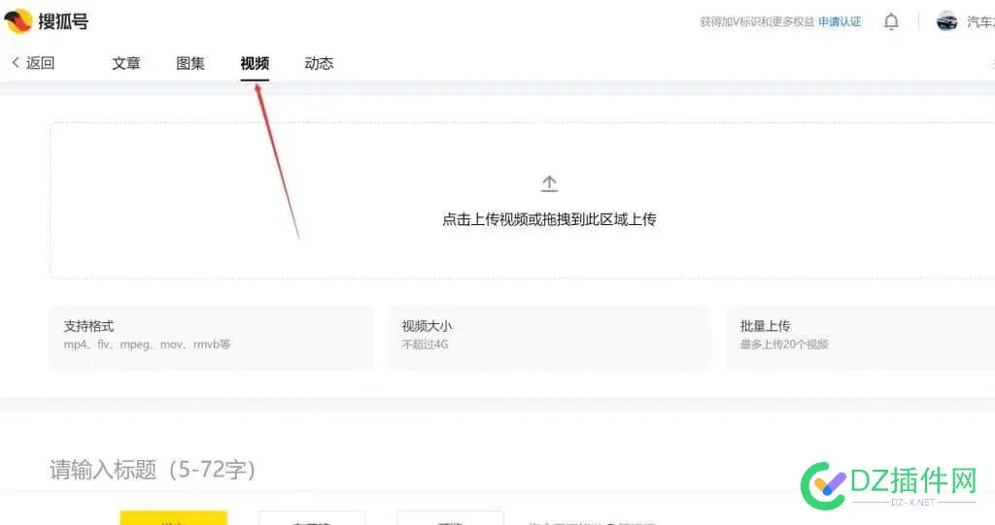Click the 最多上传20个视频 text
Image resolution: width=995 pixels, height=525 pixels.
click(784, 345)
